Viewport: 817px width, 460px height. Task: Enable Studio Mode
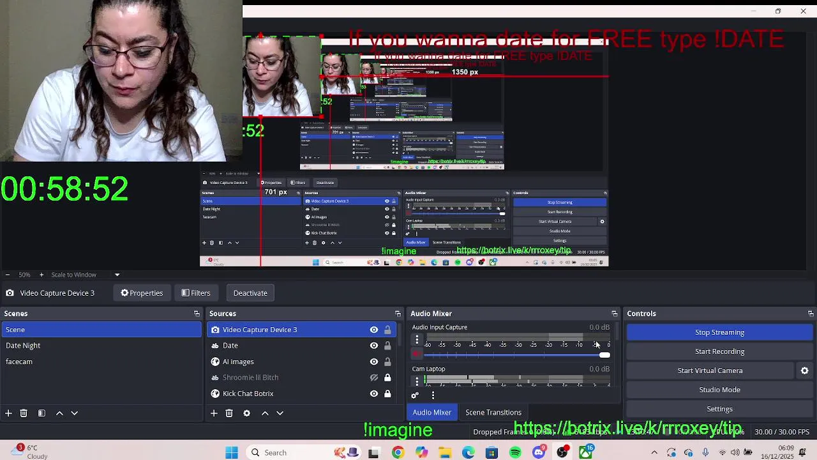tap(719, 390)
